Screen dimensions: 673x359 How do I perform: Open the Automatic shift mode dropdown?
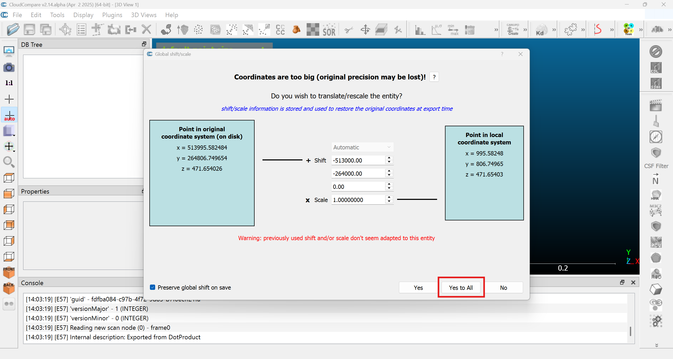tap(362, 147)
